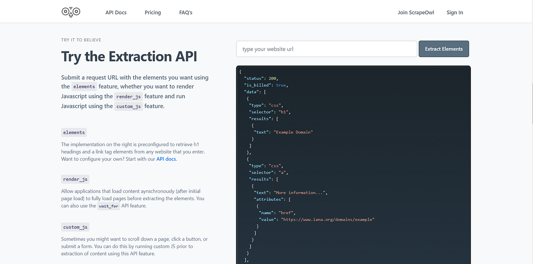Click the wait_for inline code tag

click(109, 206)
